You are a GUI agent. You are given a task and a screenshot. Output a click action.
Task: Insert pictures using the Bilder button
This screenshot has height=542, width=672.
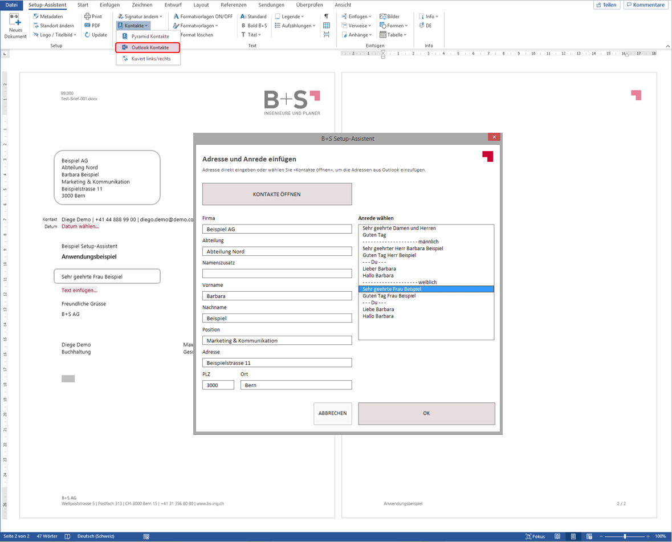[389, 17]
